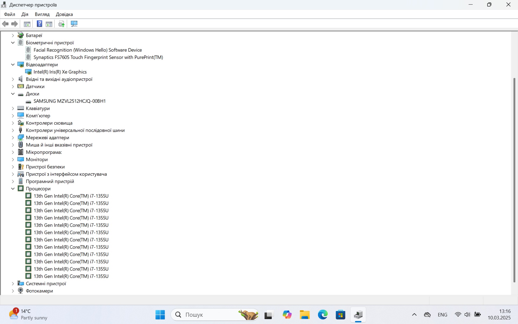Click the Пошук taskbar search box

[x=215, y=315]
